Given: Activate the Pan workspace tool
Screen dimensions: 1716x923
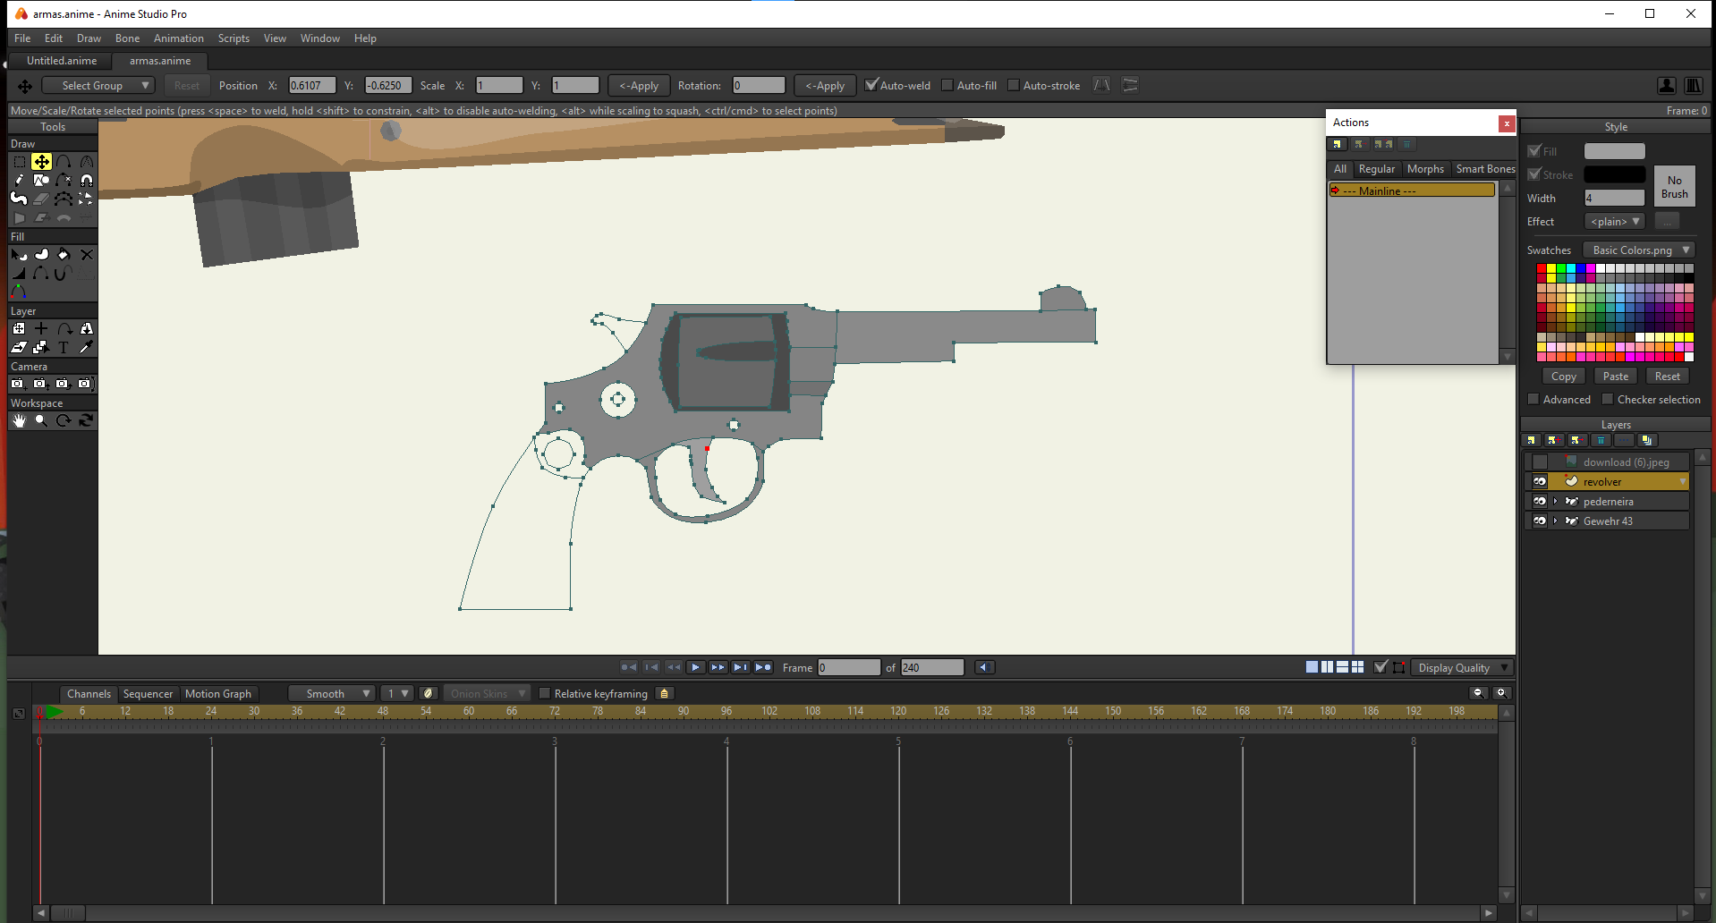Looking at the screenshot, I should click(19, 420).
